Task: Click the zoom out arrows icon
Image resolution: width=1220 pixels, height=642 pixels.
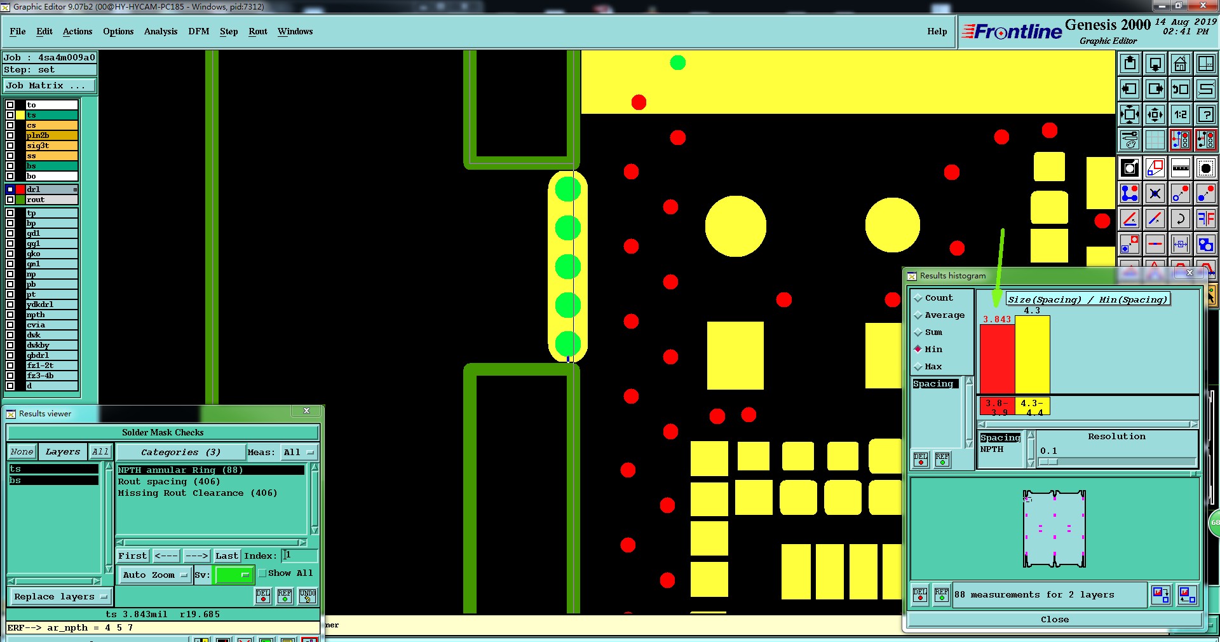Action: coord(1130,114)
